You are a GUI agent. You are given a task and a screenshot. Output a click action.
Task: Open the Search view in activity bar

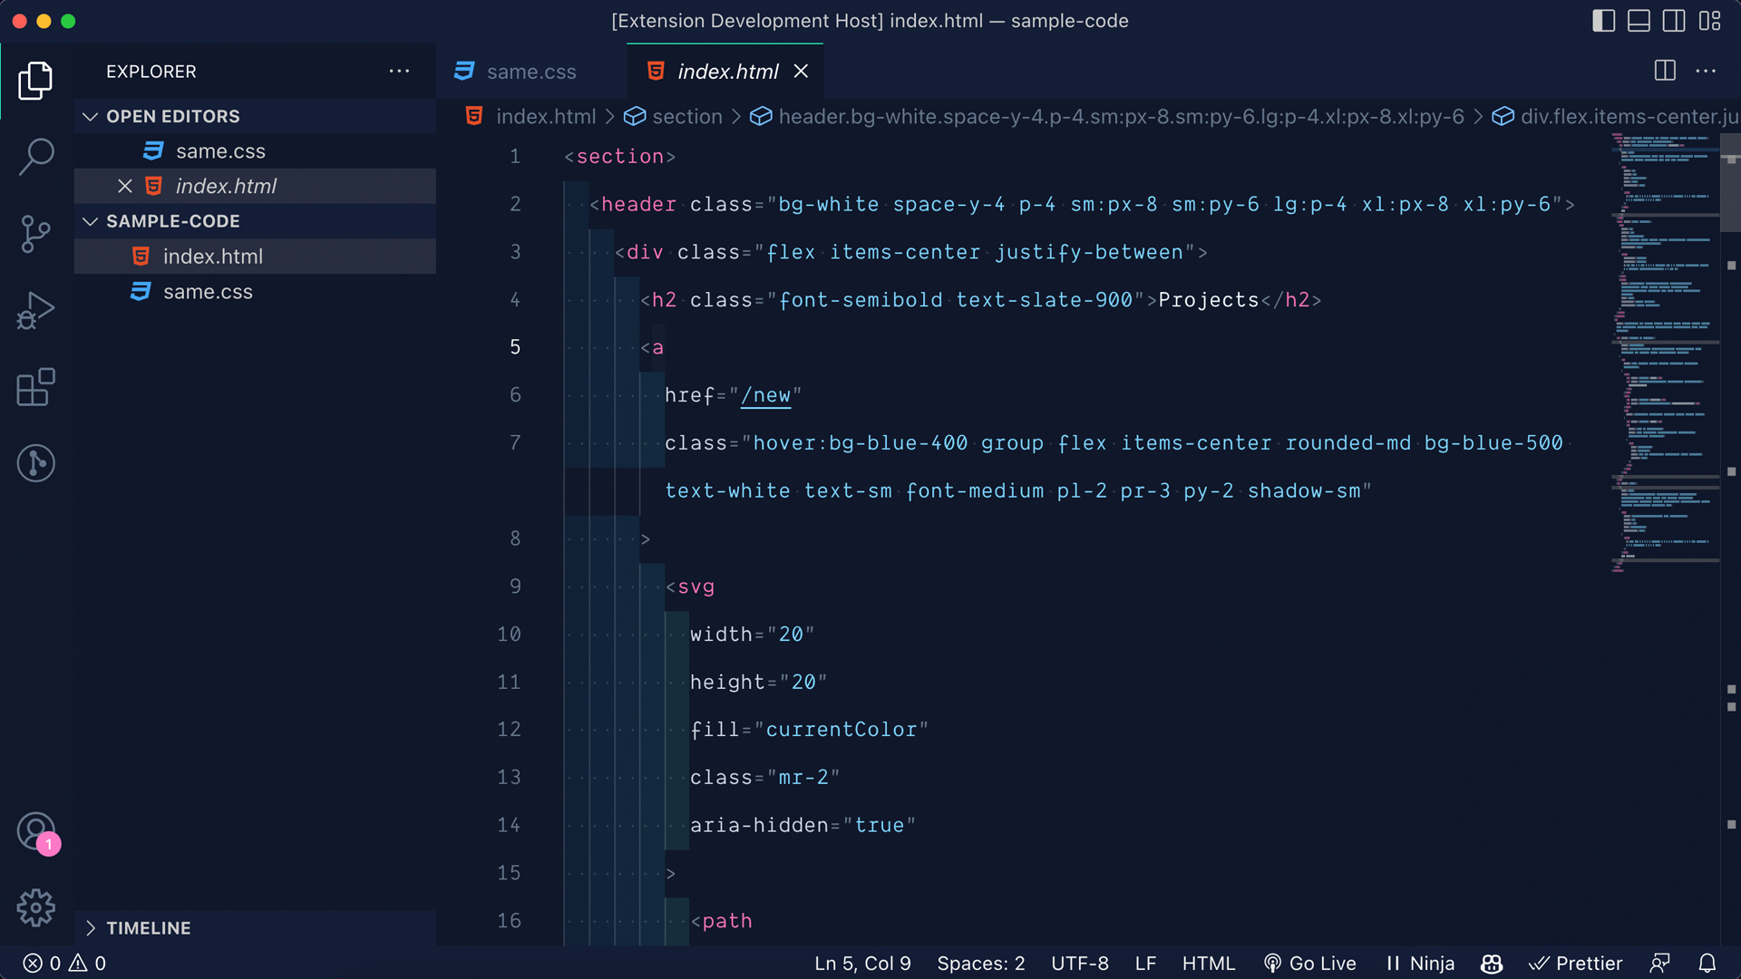[36, 156]
